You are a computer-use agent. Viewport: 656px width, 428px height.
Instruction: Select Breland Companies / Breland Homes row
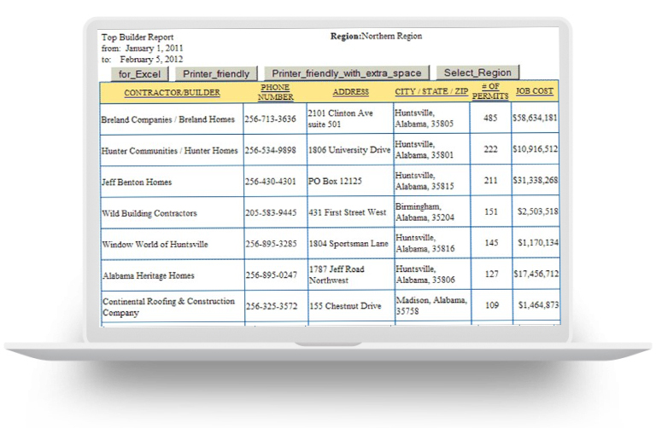[167, 119]
